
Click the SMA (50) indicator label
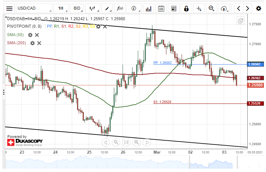15,35
